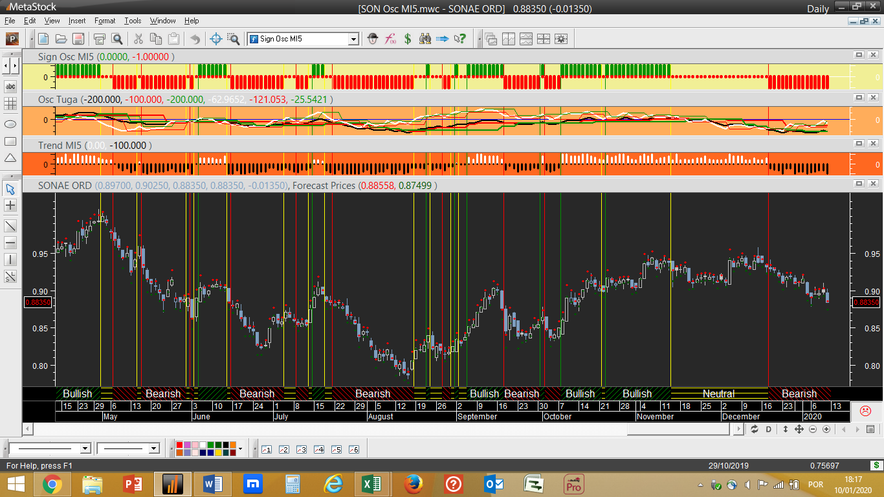Viewport: 884px width, 497px height.
Task: Click the zoom in plus button
Action: coord(826,430)
